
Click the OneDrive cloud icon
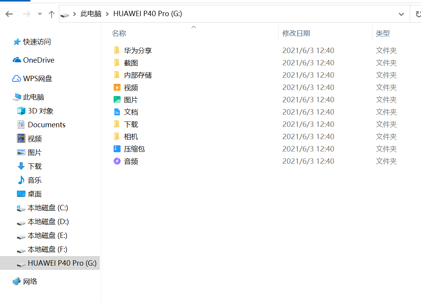[x=17, y=60]
